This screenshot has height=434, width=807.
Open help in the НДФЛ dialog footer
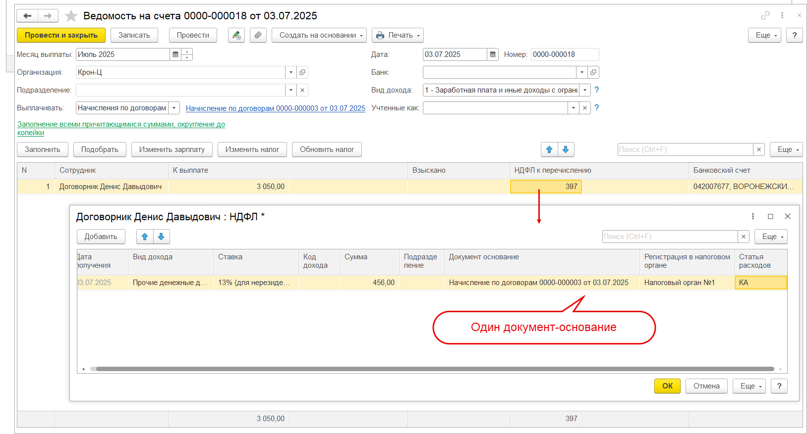coord(779,386)
